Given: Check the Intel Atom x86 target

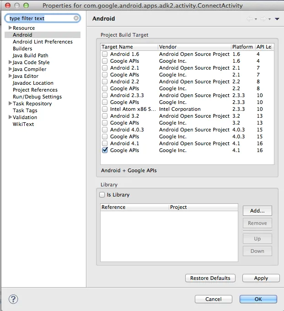Looking at the screenshot, I should point(105,109).
